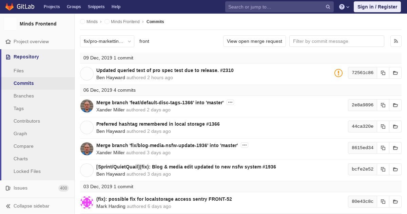
Task: Click Mark Harding's pink avatar
Action: 87,202
